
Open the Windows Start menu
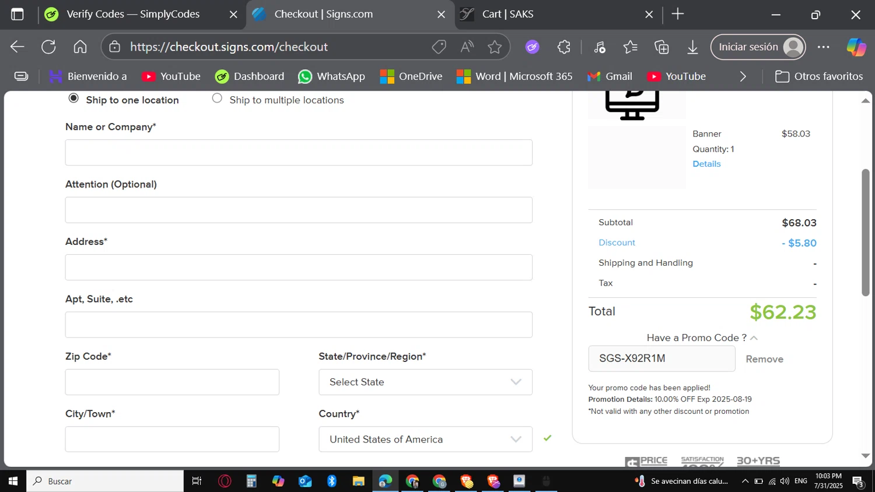(x=13, y=481)
